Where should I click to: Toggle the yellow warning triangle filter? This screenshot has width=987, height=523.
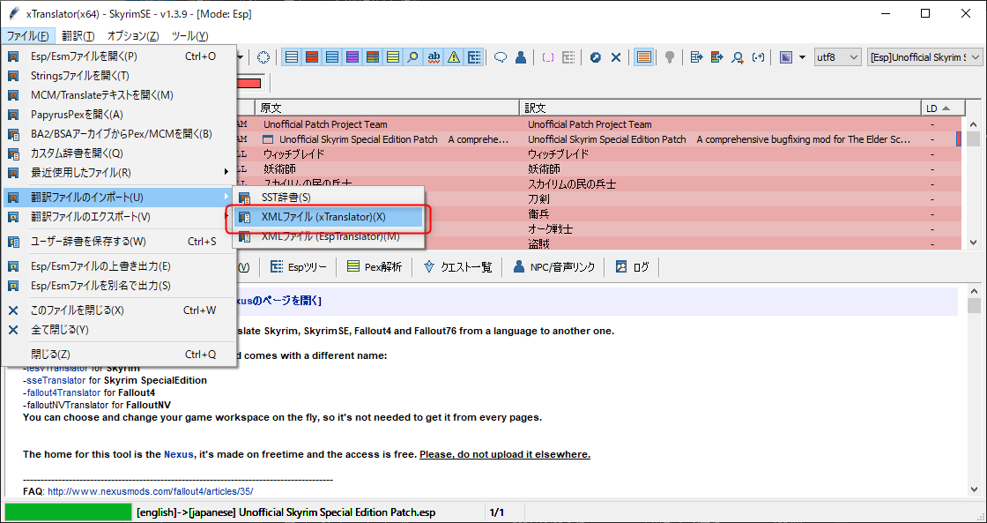tap(453, 57)
